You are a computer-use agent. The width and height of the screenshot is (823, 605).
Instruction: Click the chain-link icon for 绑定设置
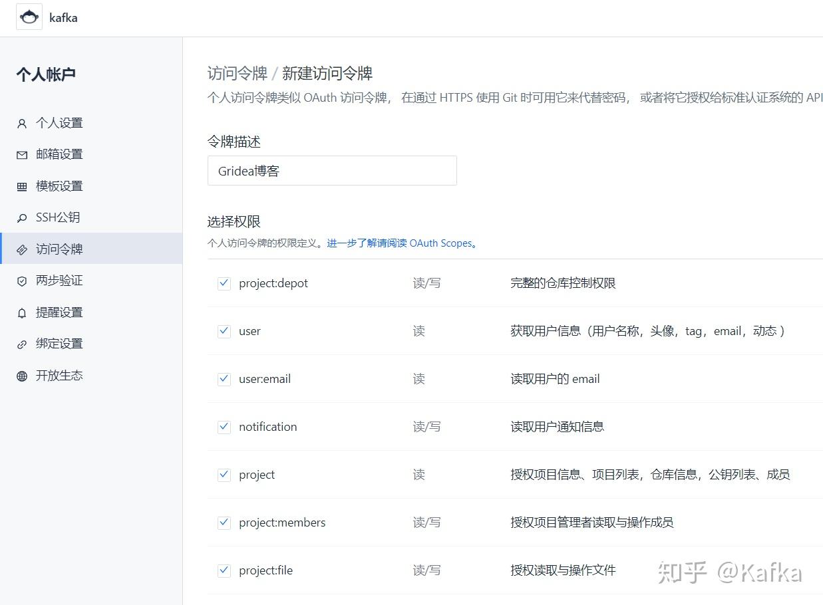click(x=23, y=344)
